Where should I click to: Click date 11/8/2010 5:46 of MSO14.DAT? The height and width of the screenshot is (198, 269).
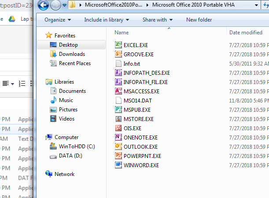(x=249, y=101)
